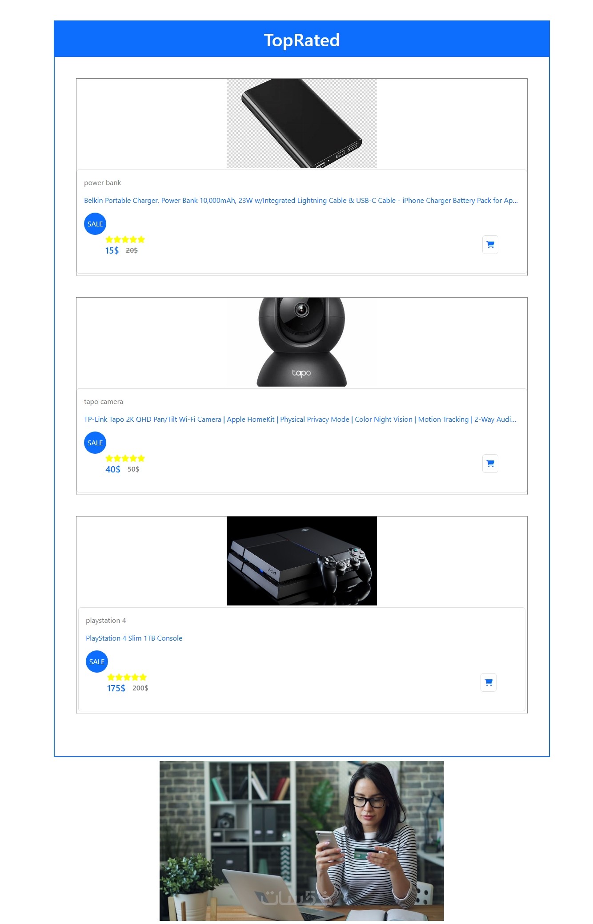Click the 175$ sale price

[116, 688]
